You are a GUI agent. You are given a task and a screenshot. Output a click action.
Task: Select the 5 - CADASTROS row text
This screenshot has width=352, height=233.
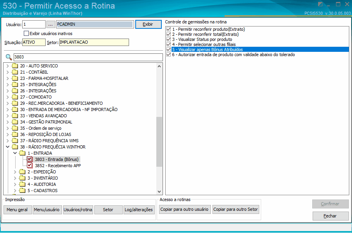click(x=42, y=191)
